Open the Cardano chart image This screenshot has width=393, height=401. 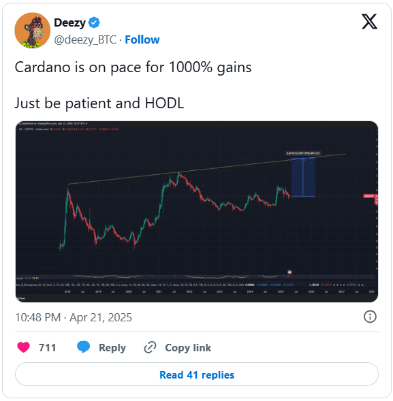pyautogui.click(x=197, y=212)
